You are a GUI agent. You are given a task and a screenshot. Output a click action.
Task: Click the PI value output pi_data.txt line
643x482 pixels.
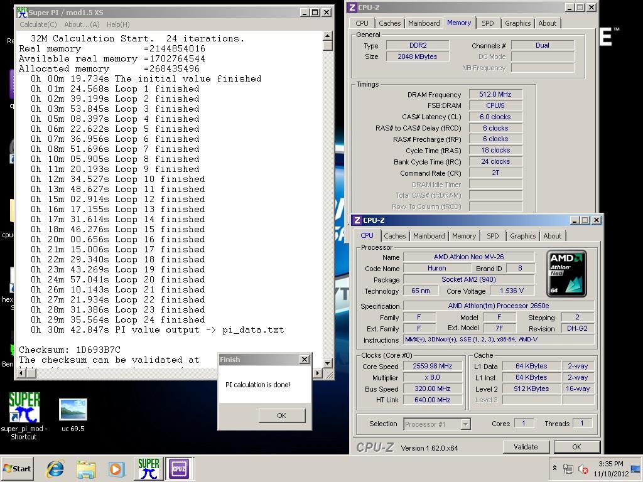158,330
